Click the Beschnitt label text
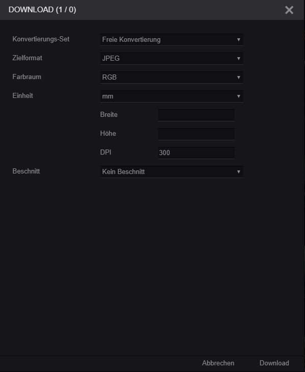The width and height of the screenshot is (305, 372). coord(26,171)
